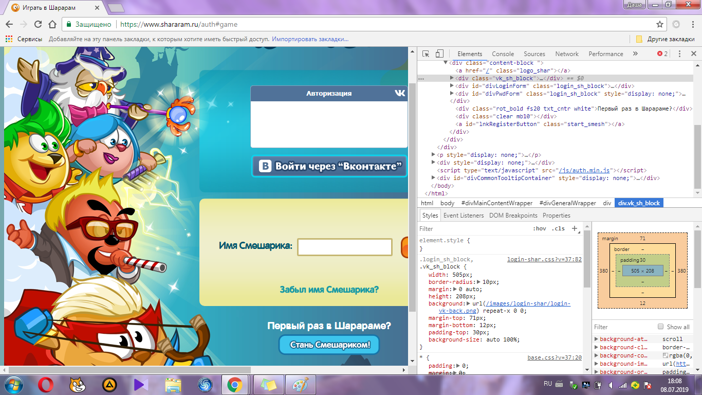The width and height of the screenshot is (702, 395).
Task: Select the #divGeneralWrapper breadcrumb
Action: coord(568,203)
